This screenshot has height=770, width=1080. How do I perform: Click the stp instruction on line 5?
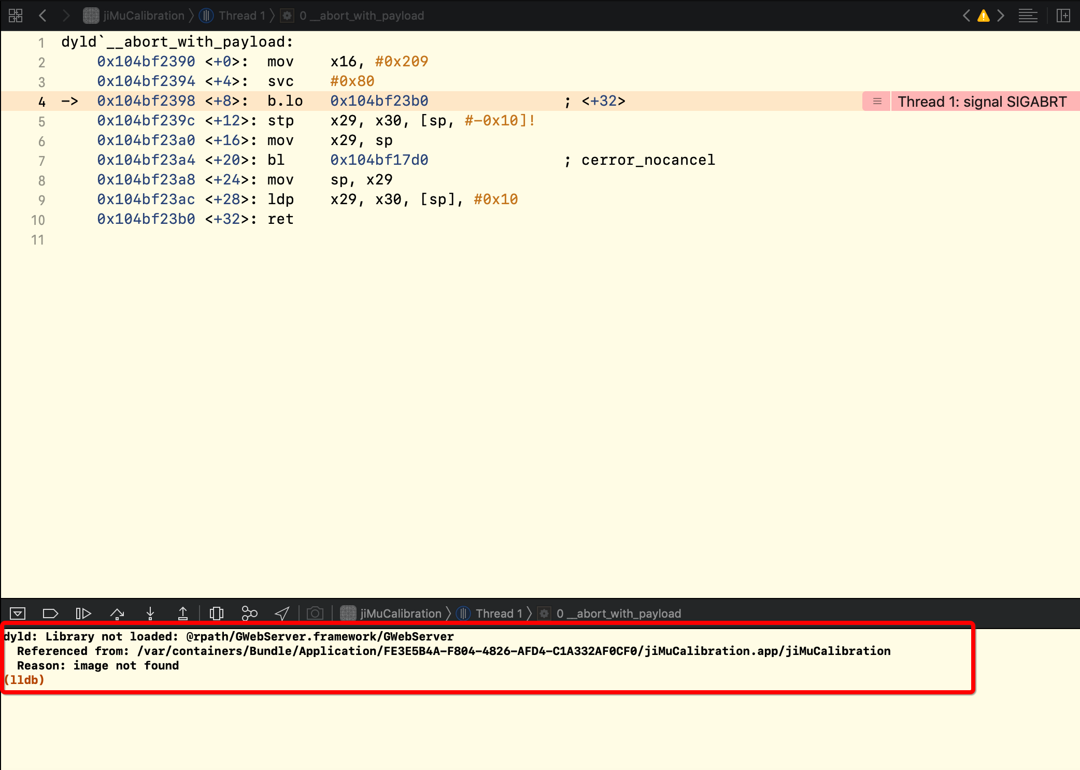[280, 121]
